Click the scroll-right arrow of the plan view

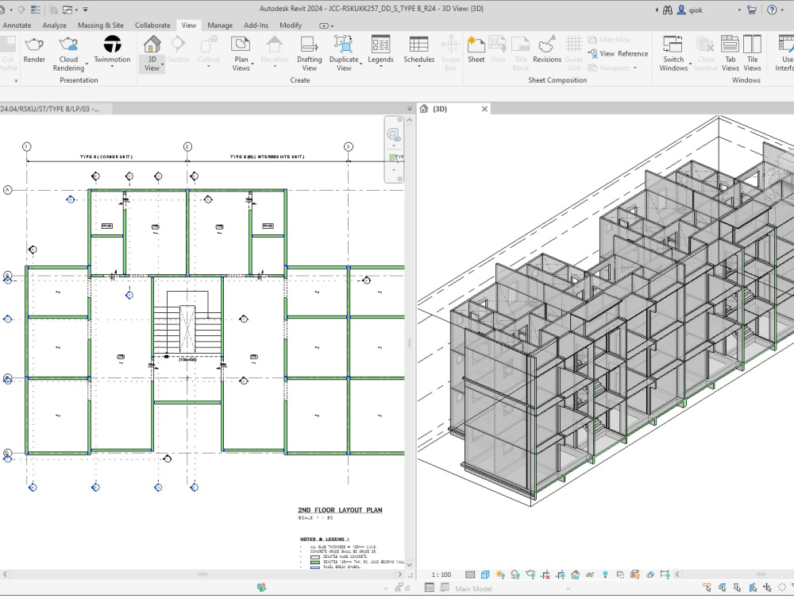click(400, 575)
